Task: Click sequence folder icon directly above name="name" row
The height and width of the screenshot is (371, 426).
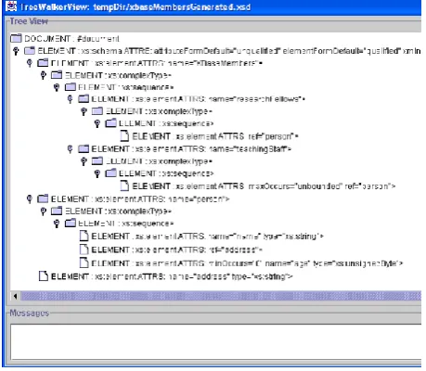Action: [x=70, y=223]
